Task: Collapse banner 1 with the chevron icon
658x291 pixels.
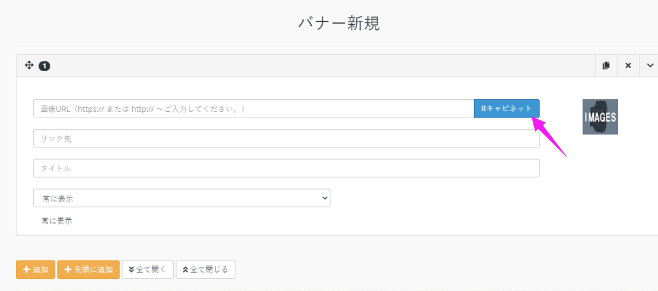Action: [x=650, y=65]
